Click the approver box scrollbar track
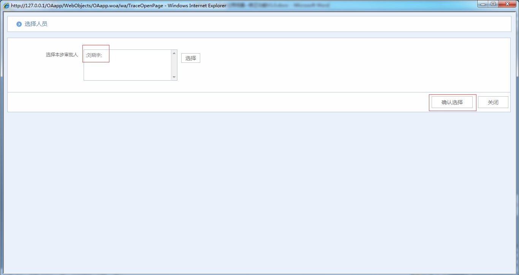Image resolution: width=519 pixels, height=275 pixels. (x=174, y=65)
